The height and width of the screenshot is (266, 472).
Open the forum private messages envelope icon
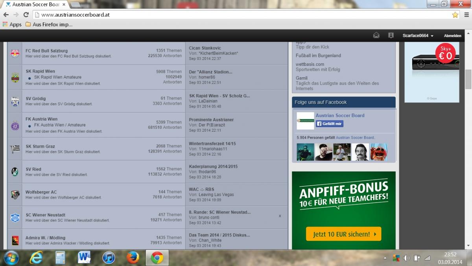pos(376,35)
